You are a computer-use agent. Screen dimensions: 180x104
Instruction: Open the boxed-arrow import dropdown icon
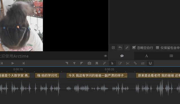[113, 48]
